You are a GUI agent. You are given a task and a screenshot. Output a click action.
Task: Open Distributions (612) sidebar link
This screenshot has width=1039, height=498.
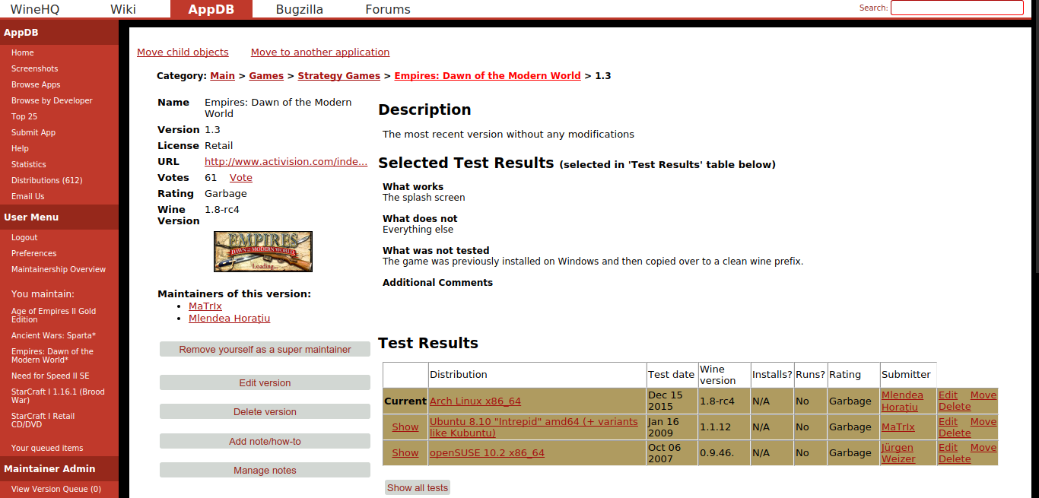[47, 180]
